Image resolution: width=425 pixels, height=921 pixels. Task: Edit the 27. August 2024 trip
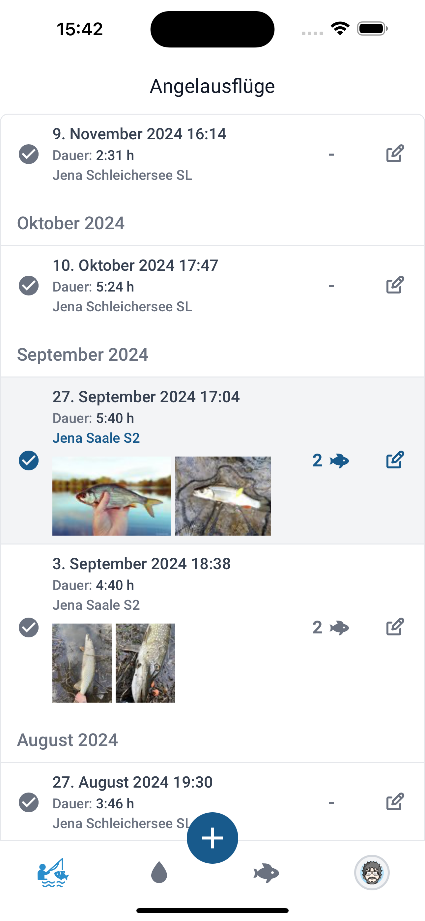pyautogui.click(x=395, y=802)
